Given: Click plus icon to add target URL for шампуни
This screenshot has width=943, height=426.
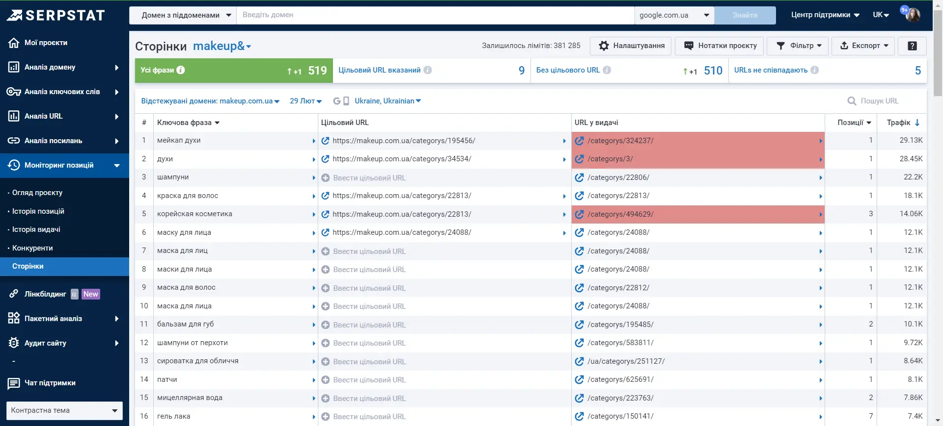Looking at the screenshot, I should [325, 178].
